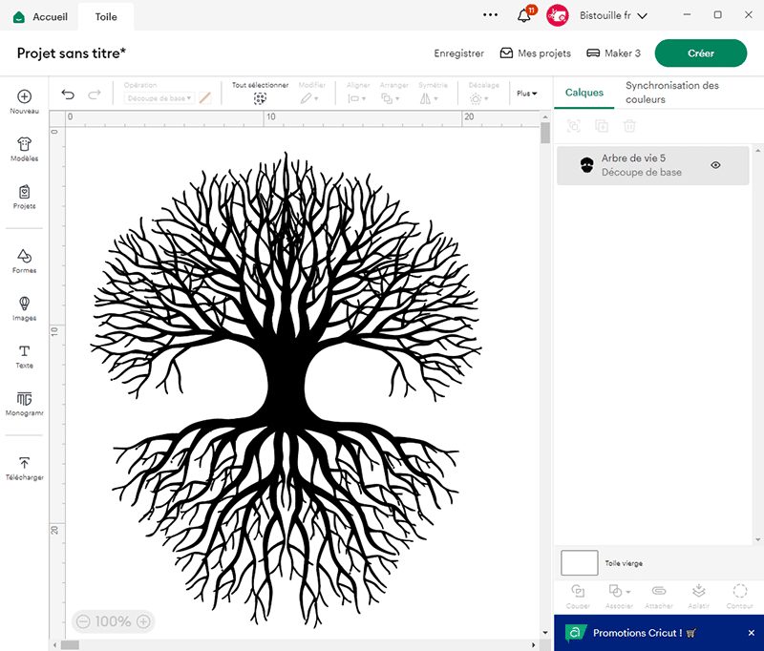Zoom in with the plus button

tap(143, 621)
